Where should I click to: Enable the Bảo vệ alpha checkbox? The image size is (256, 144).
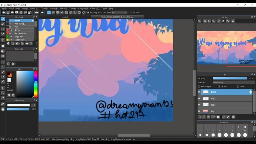click(x=199, y=86)
